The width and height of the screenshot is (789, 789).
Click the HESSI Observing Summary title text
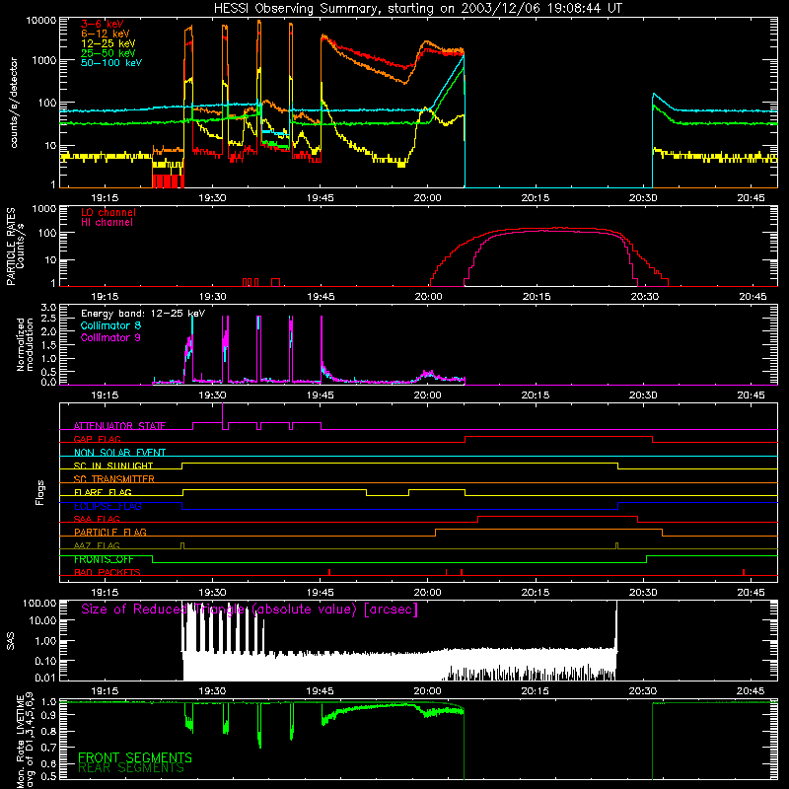point(417,9)
